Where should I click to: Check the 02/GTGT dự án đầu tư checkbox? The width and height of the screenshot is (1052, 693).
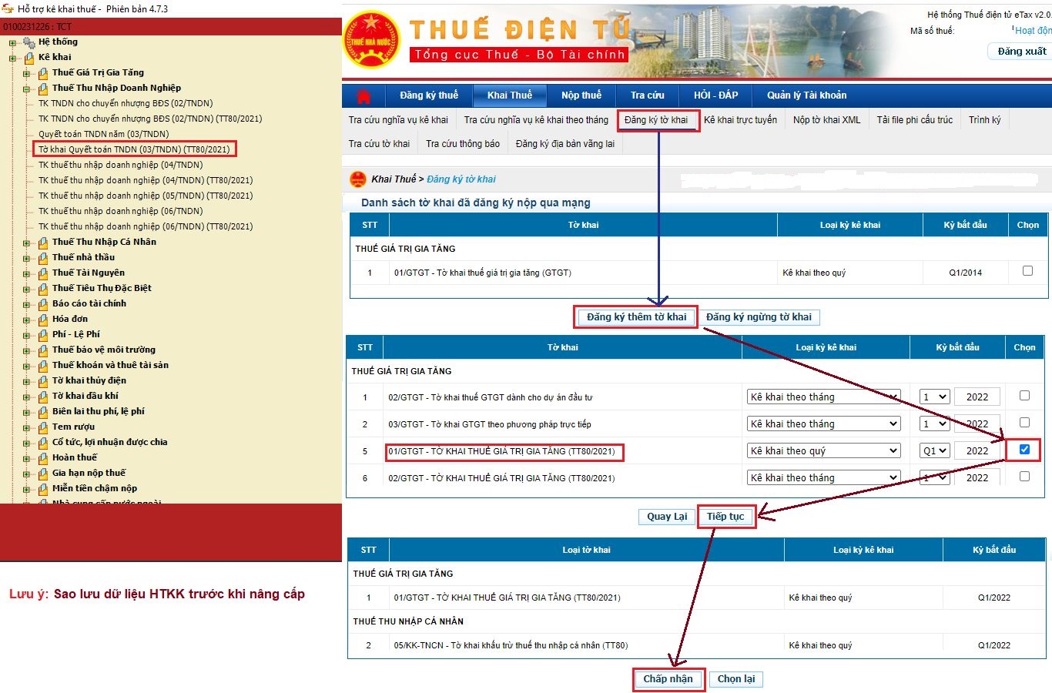point(1024,396)
